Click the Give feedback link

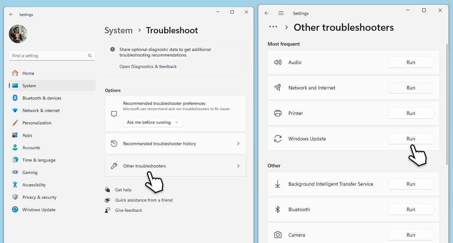(x=128, y=210)
